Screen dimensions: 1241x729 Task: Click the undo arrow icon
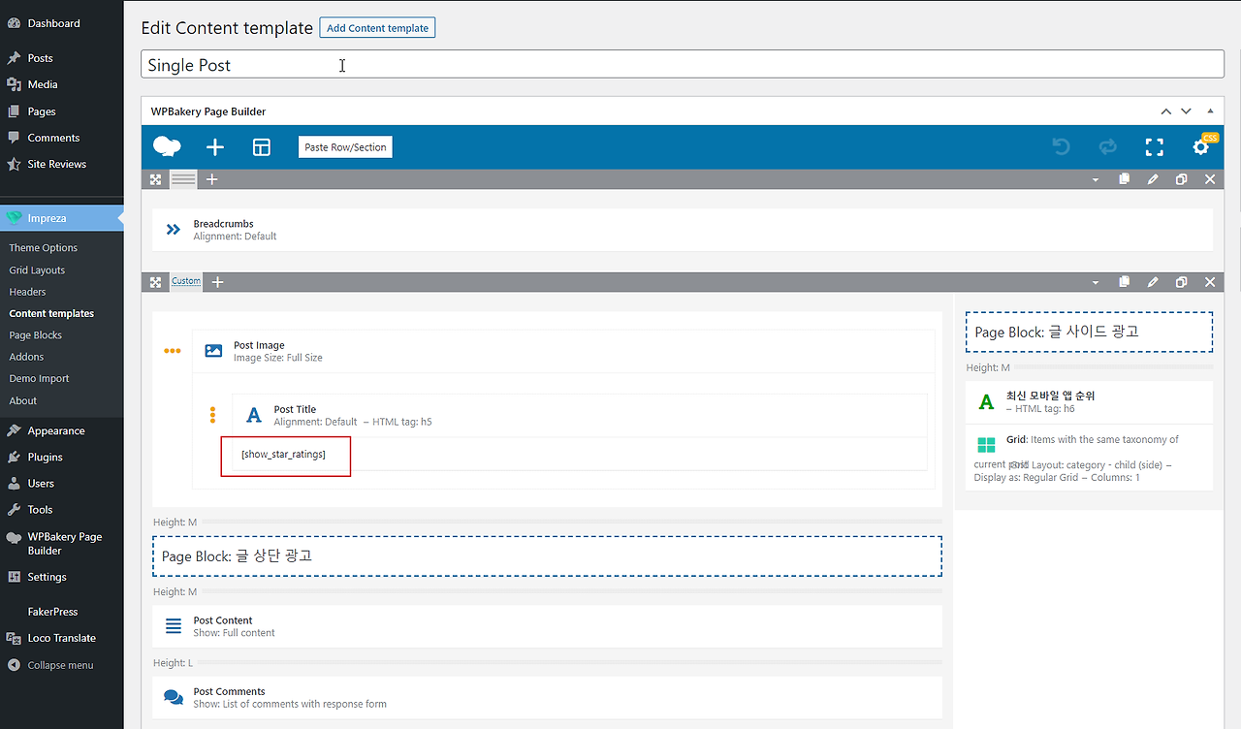pyautogui.click(x=1062, y=147)
